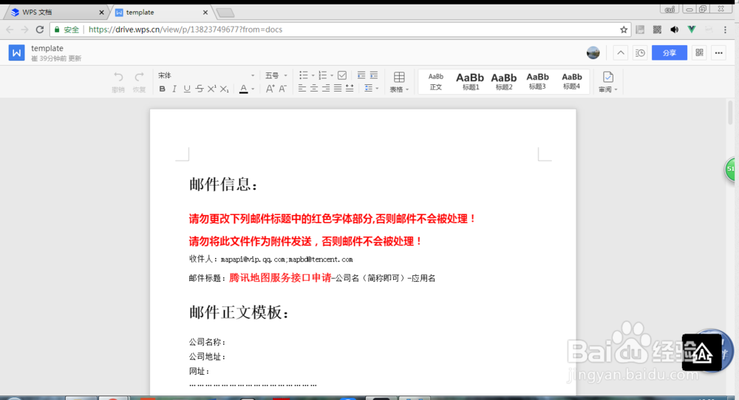
Task: Click the Vue devtools extension icon
Action: (692, 30)
